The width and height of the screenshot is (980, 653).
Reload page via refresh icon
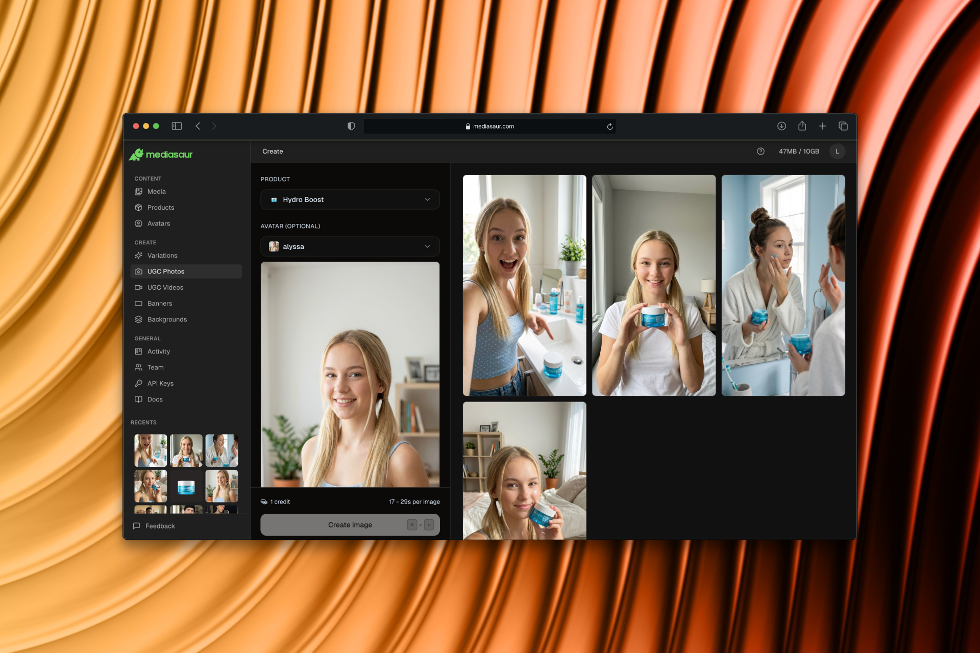pyautogui.click(x=609, y=127)
